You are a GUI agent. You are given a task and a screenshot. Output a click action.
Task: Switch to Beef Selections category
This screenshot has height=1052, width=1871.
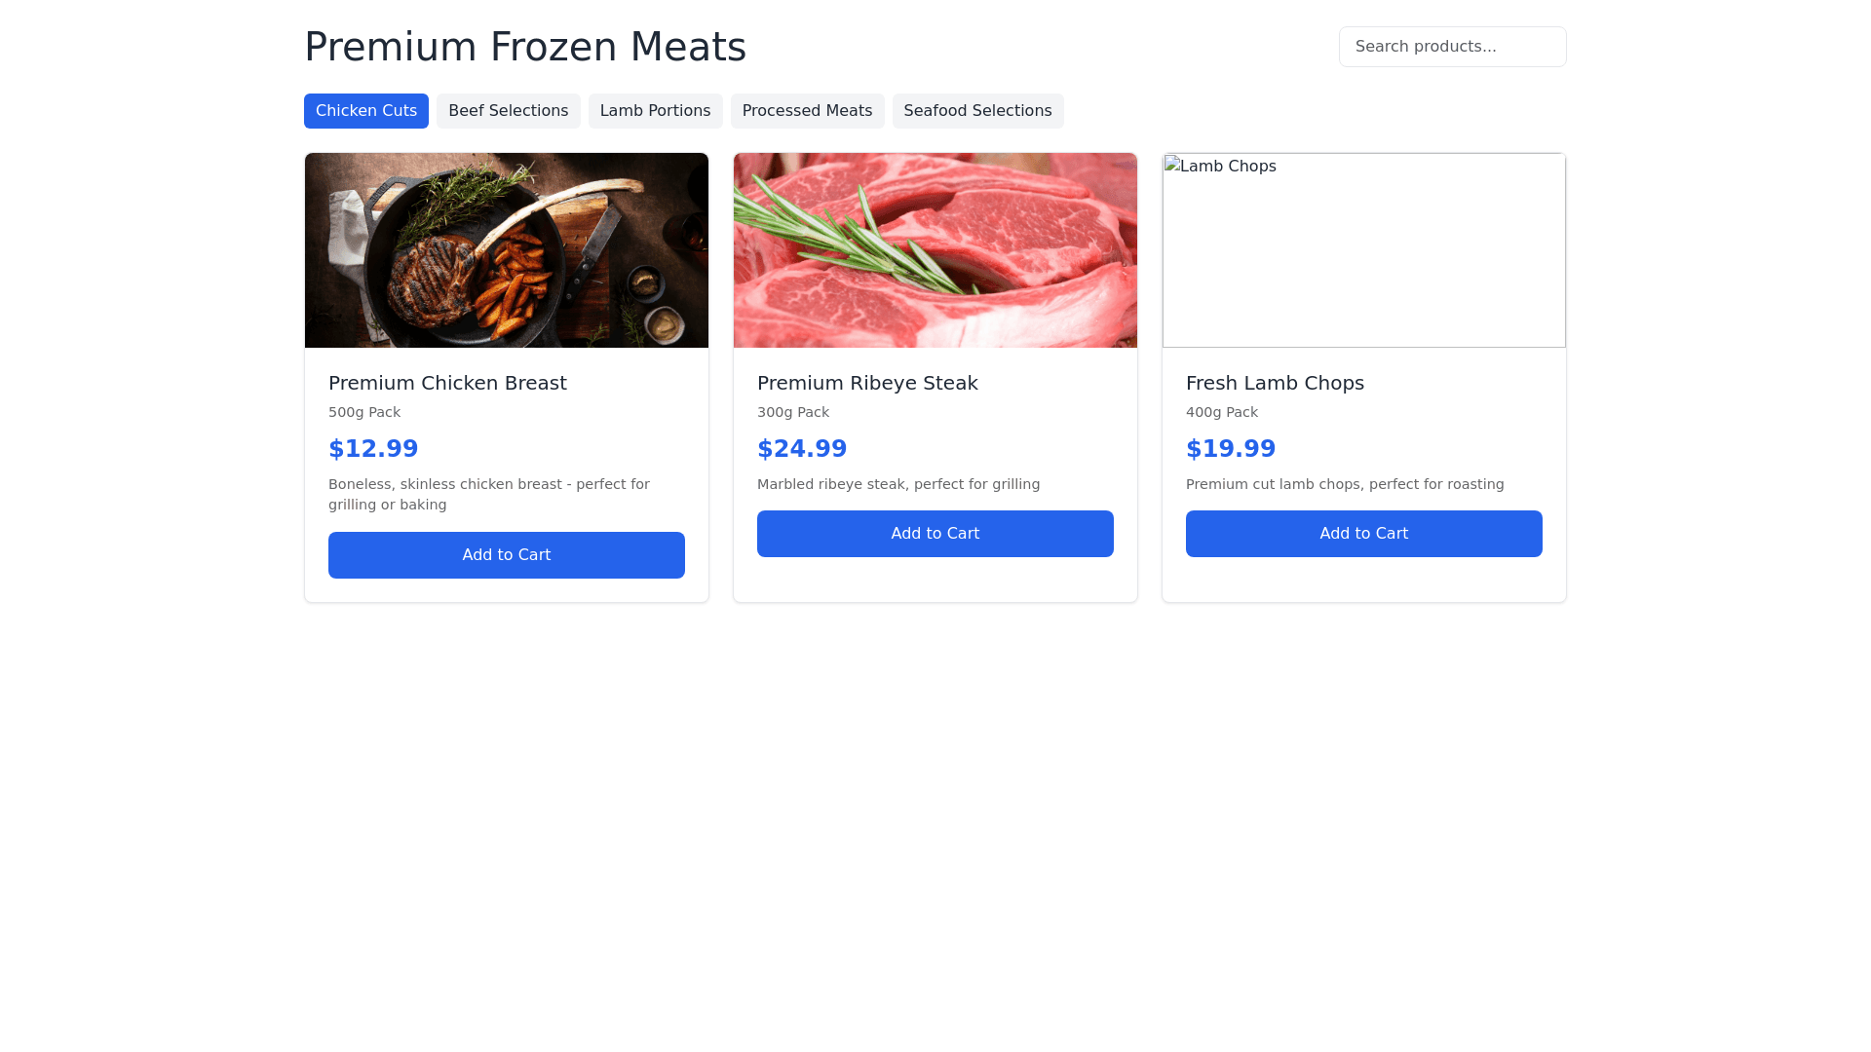coord(509,111)
